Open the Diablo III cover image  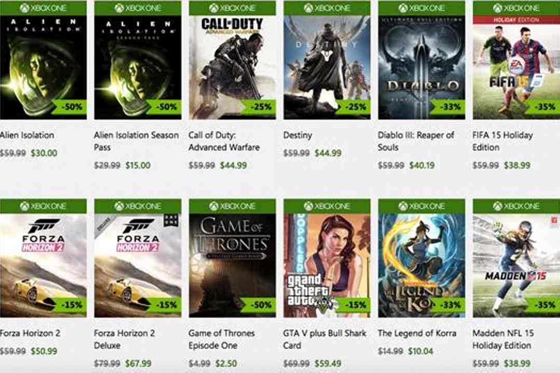[x=422, y=67]
